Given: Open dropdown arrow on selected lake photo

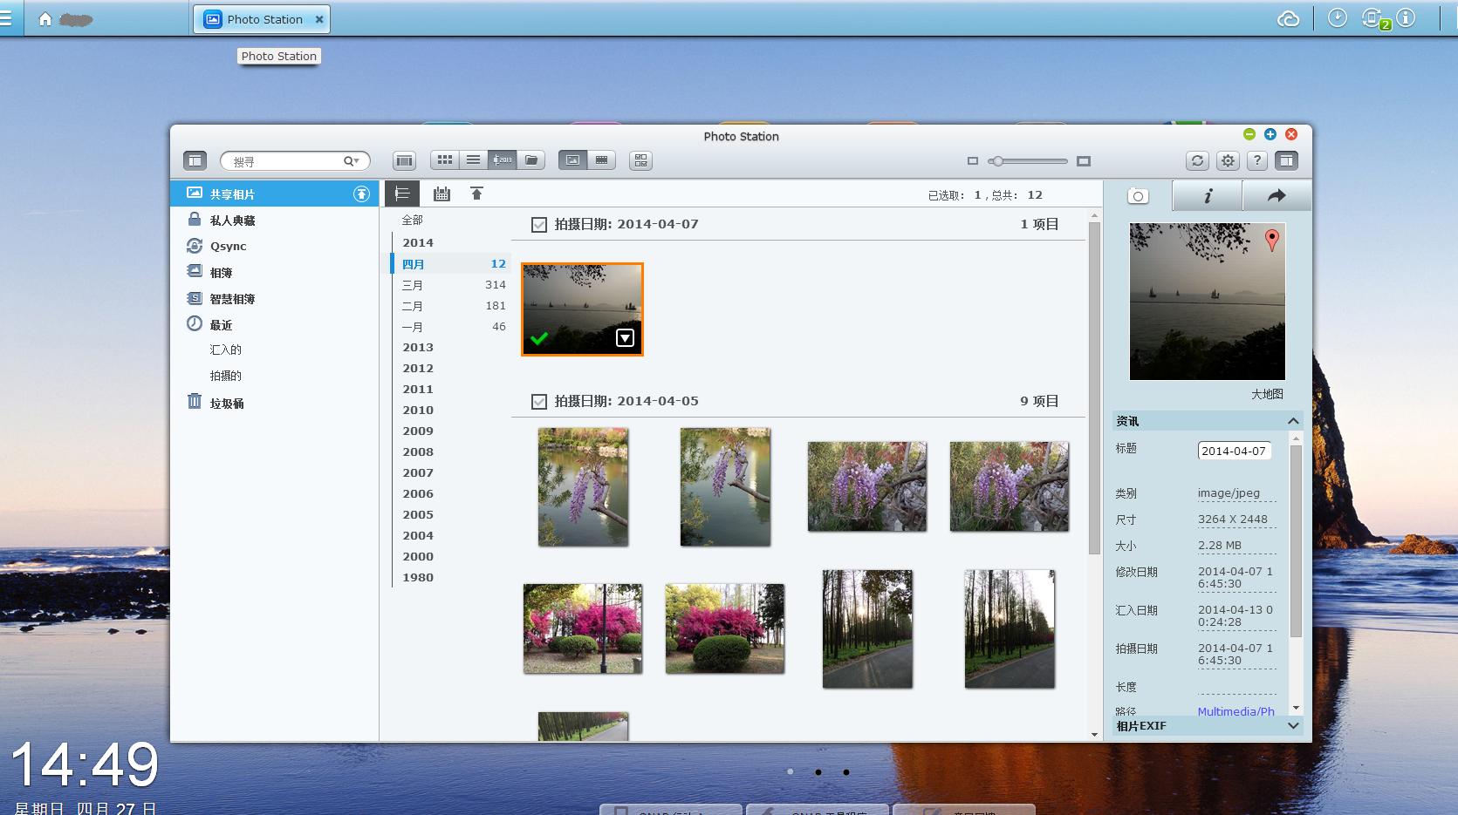Looking at the screenshot, I should pyautogui.click(x=625, y=338).
